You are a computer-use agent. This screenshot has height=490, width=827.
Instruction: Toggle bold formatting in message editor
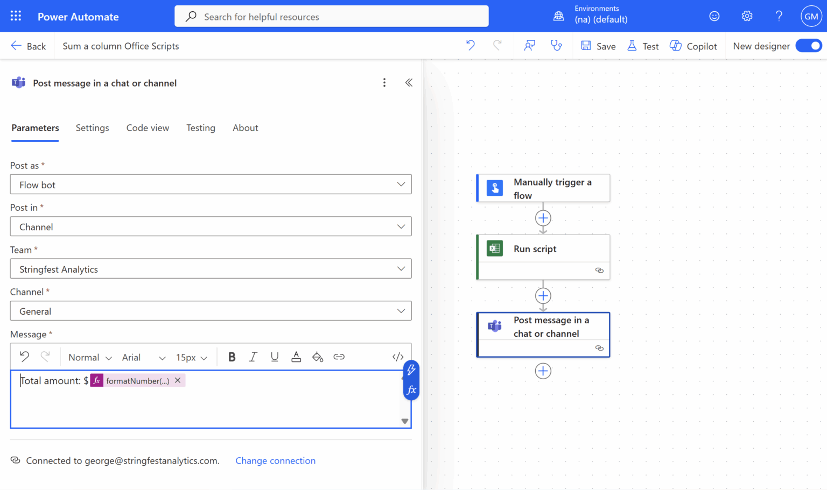coord(232,357)
